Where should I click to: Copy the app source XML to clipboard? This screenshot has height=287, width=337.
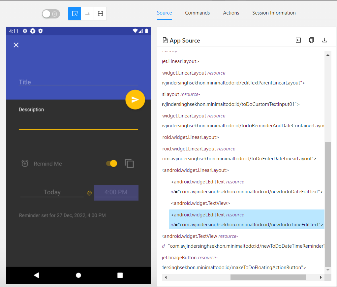(311, 40)
